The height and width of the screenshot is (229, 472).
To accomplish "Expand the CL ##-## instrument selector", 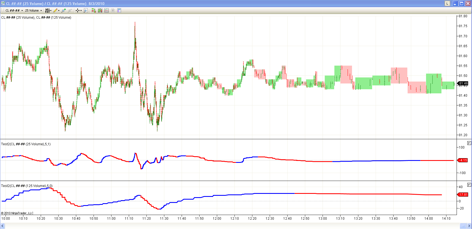I will [14, 10].
